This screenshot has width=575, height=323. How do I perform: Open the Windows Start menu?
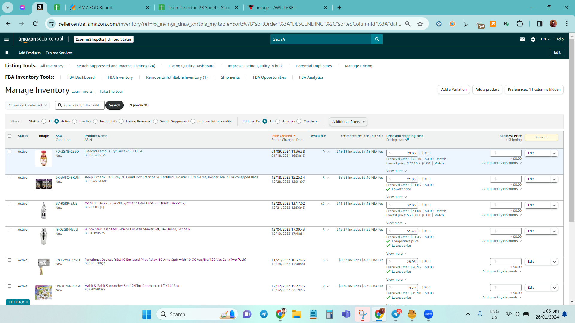(146, 314)
